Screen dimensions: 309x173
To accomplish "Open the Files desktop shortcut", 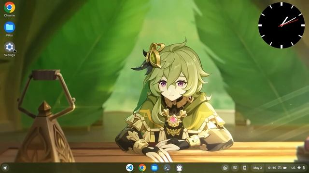I will (10, 29).
